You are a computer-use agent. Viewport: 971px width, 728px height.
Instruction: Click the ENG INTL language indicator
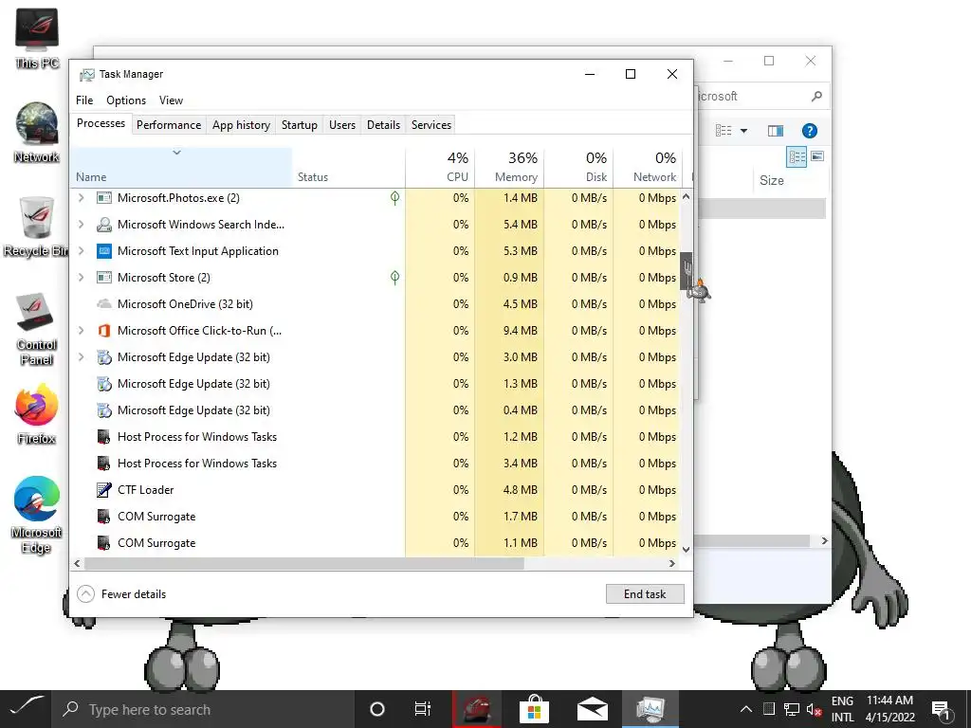(842, 709)
